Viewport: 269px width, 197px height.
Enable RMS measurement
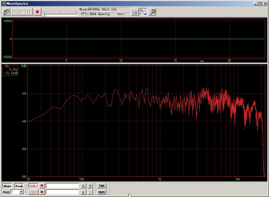[102, 192]
